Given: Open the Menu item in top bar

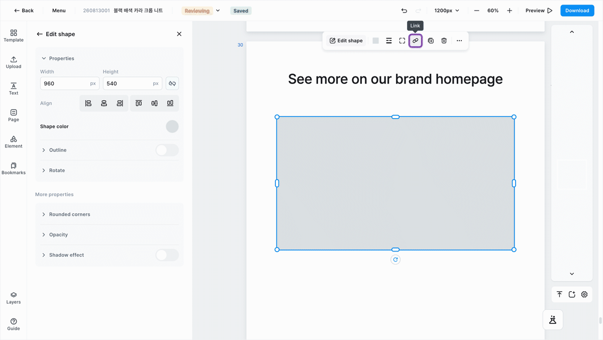Looking at the screenshot, I should click(x=59, y=11).
